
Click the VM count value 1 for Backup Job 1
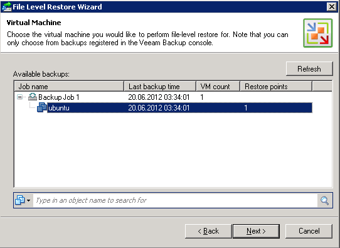[202, 97]
